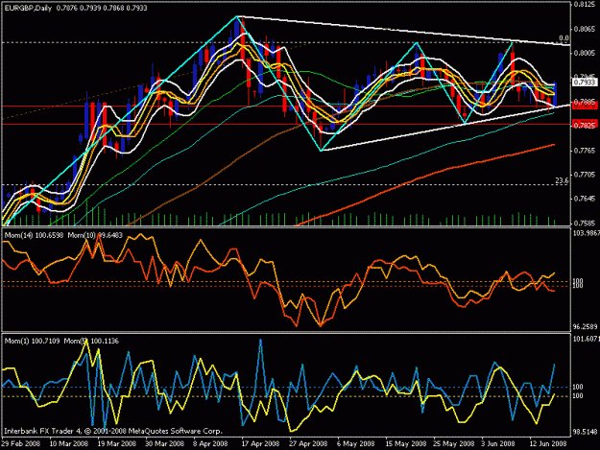Select the 103.9867 momentum scale value
The image size is (600, 450).
click(x=586, y=233)
